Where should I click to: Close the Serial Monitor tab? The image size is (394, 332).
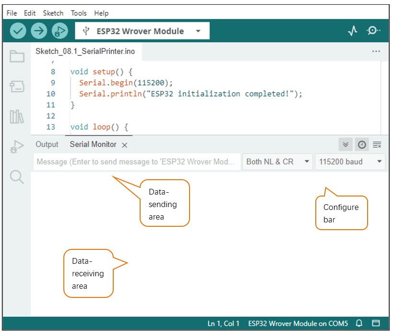pos(124,145)
